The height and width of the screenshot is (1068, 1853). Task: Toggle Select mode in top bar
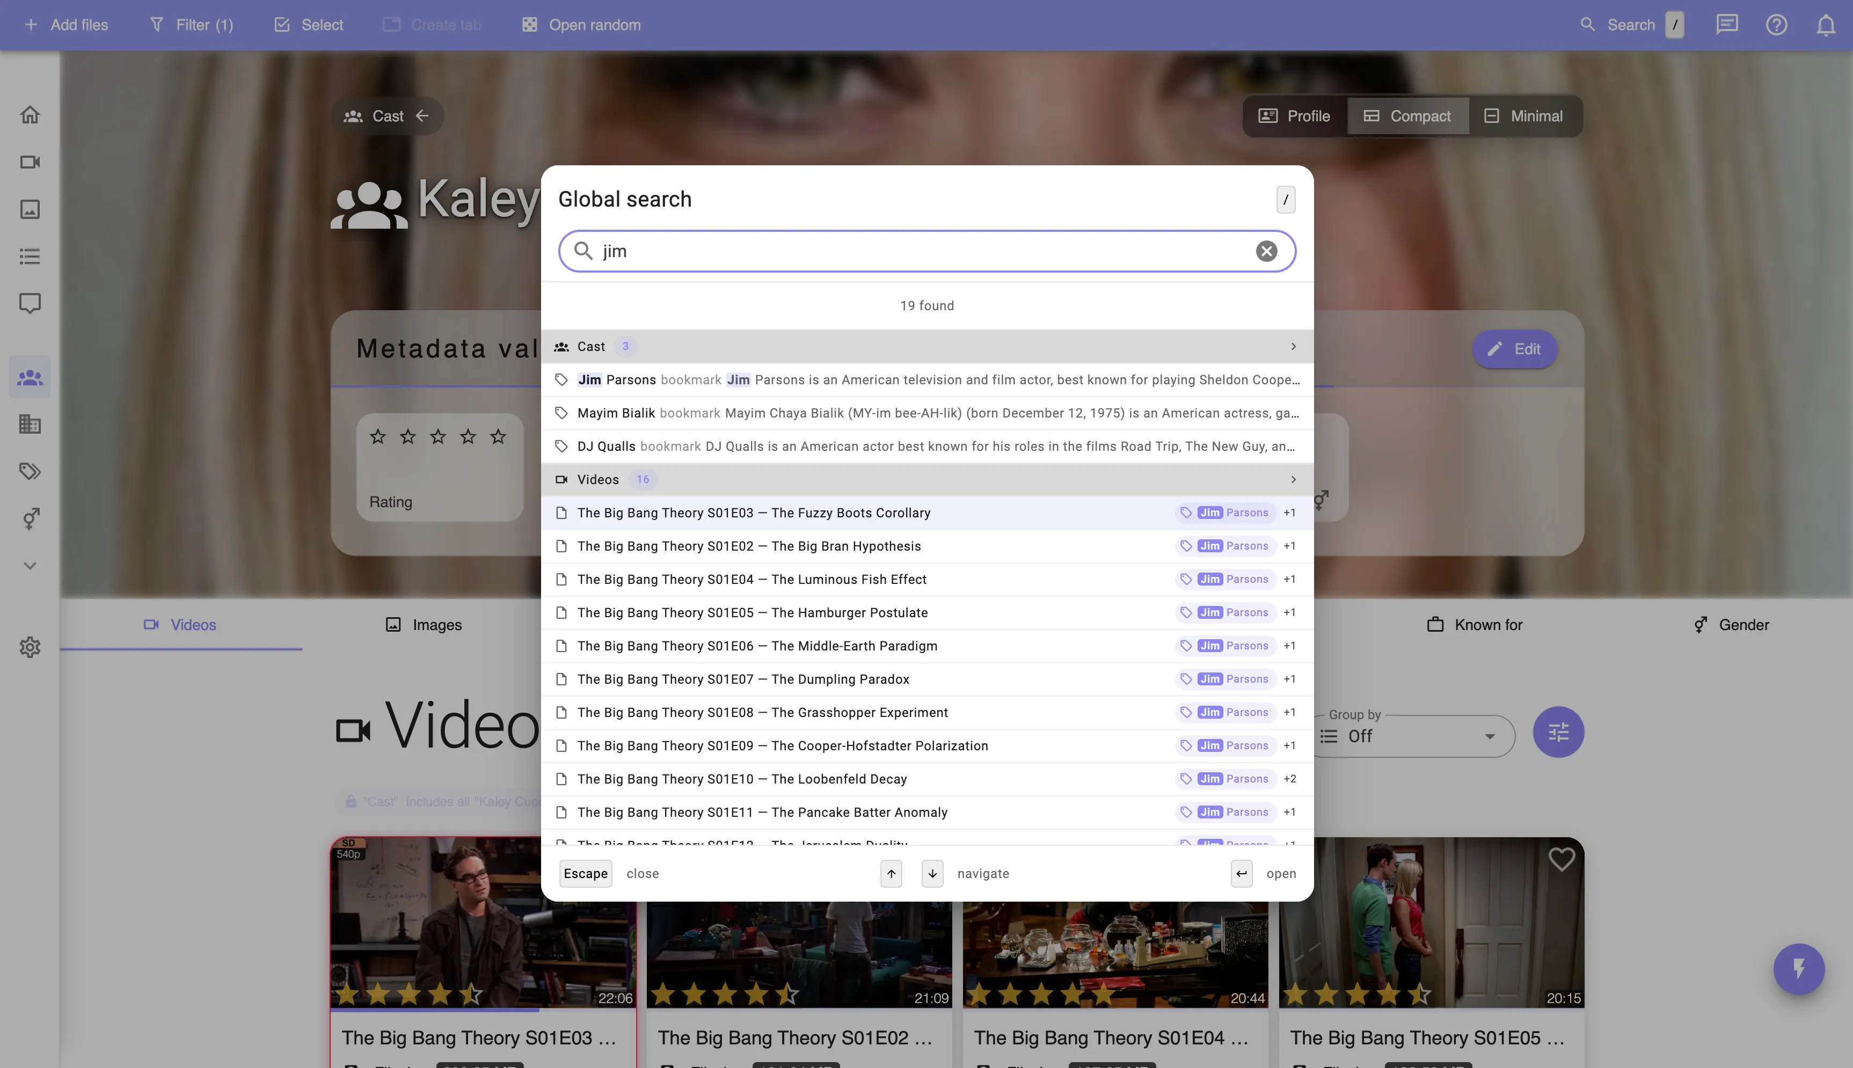tap(308, 25)
